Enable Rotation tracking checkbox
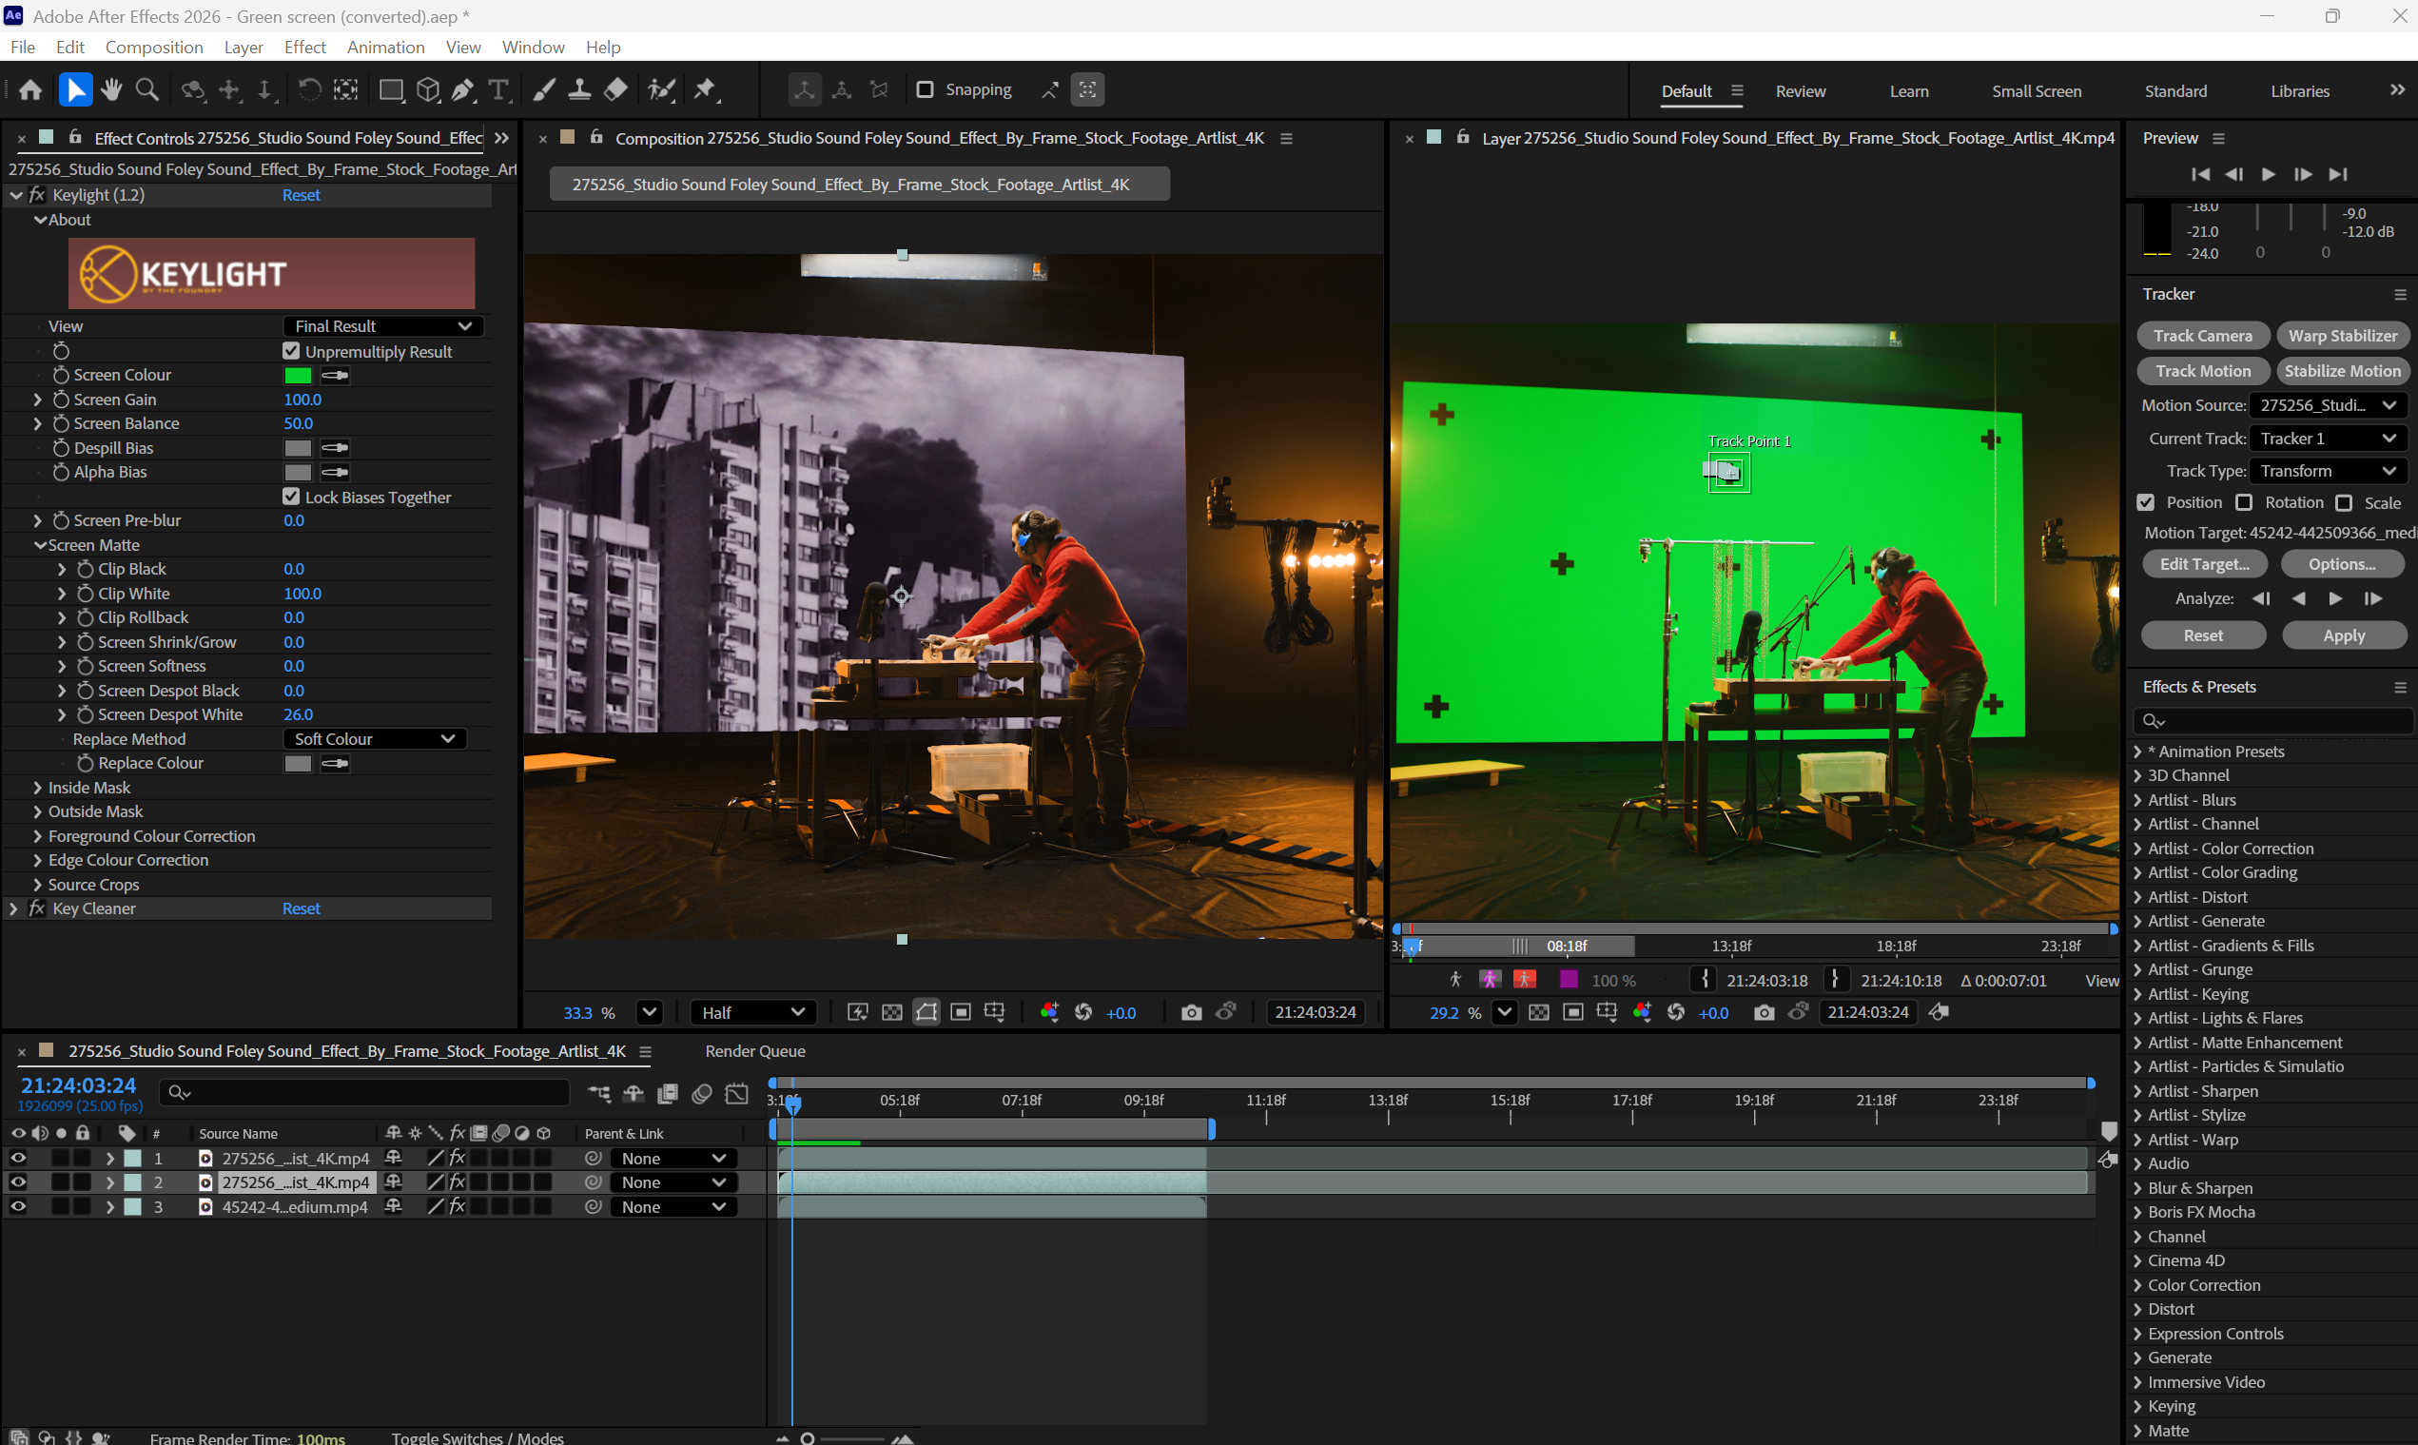 tap(2244, 502)
